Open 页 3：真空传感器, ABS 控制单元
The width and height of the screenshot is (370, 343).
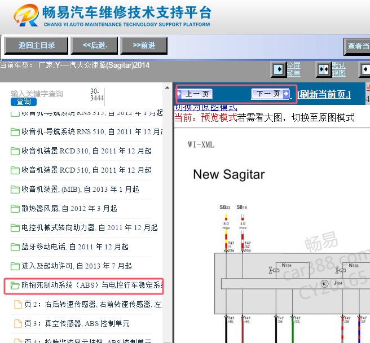coord(77,323)
